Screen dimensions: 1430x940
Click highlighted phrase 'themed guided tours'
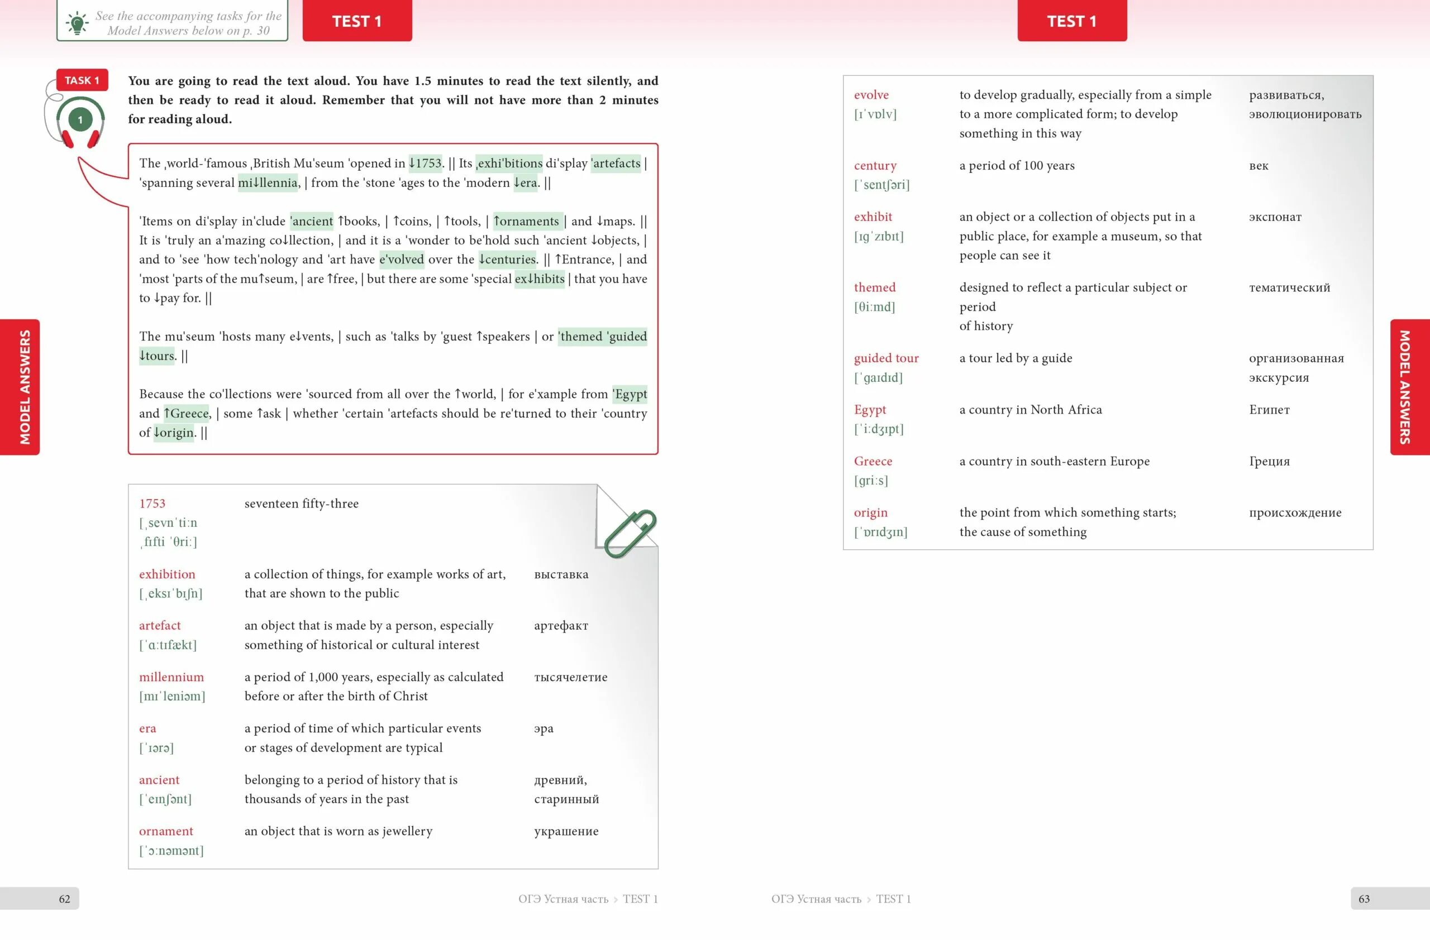[x=394, y=346]
